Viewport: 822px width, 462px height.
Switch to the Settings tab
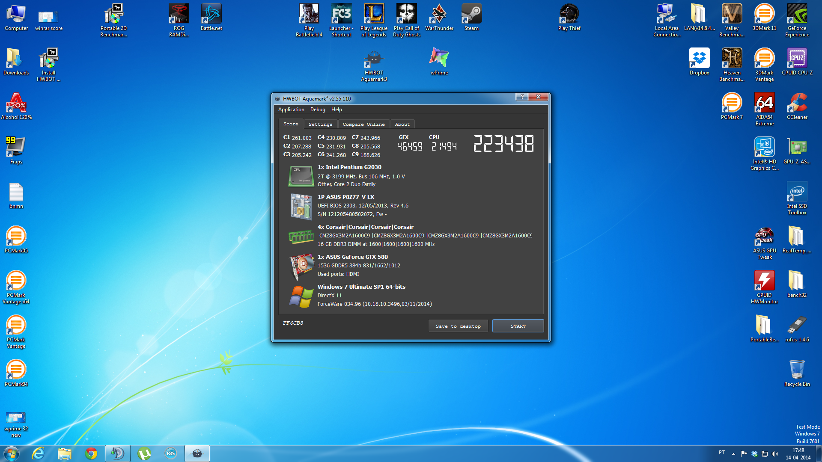pos(320,124)
